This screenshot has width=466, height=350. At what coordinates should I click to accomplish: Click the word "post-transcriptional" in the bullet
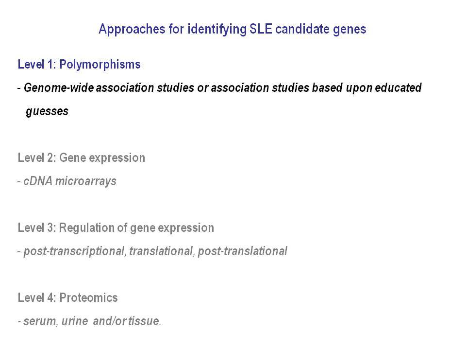pyautogui.click(x=74, y=251)
